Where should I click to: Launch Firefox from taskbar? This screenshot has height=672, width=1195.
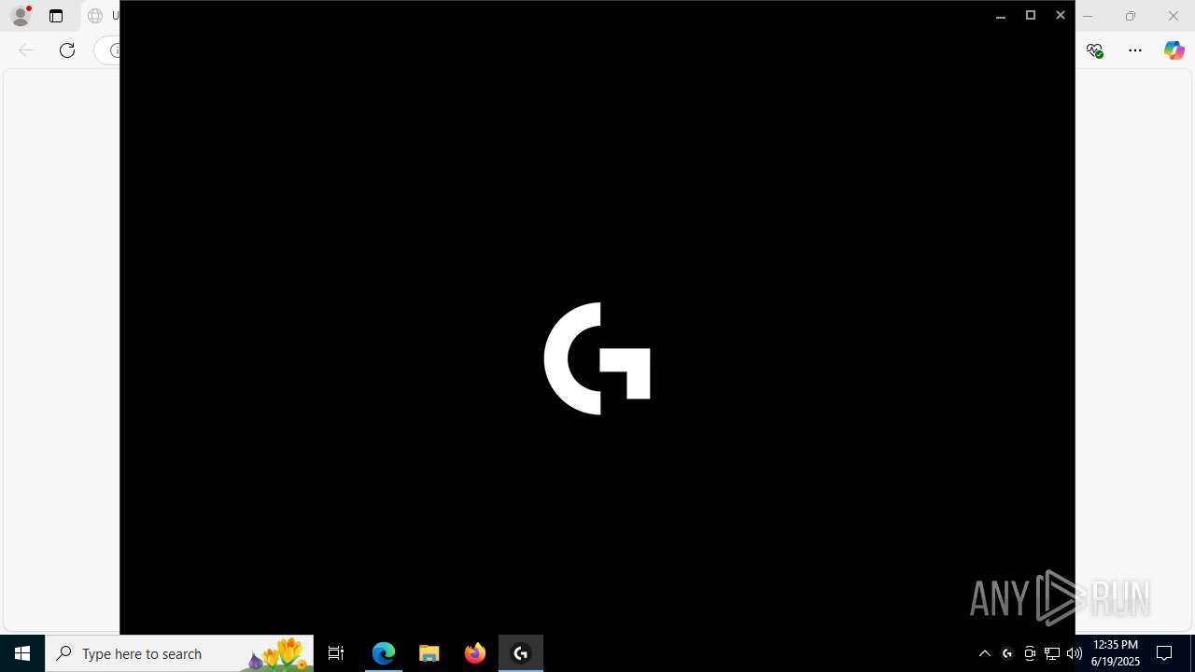pyautogui.click(x=475, y=653)
